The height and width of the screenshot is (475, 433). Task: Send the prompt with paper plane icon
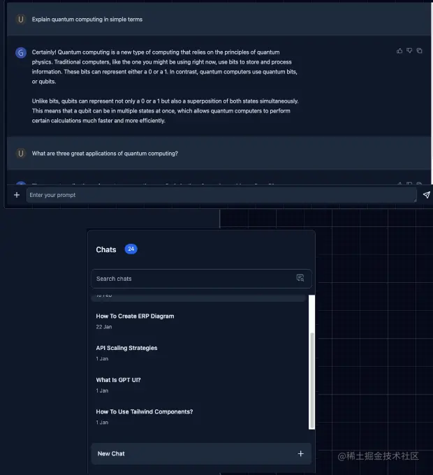click(x=426, y=195)
